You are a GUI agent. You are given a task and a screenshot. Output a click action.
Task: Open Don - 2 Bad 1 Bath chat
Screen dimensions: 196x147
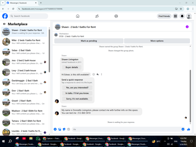[24, 92]
